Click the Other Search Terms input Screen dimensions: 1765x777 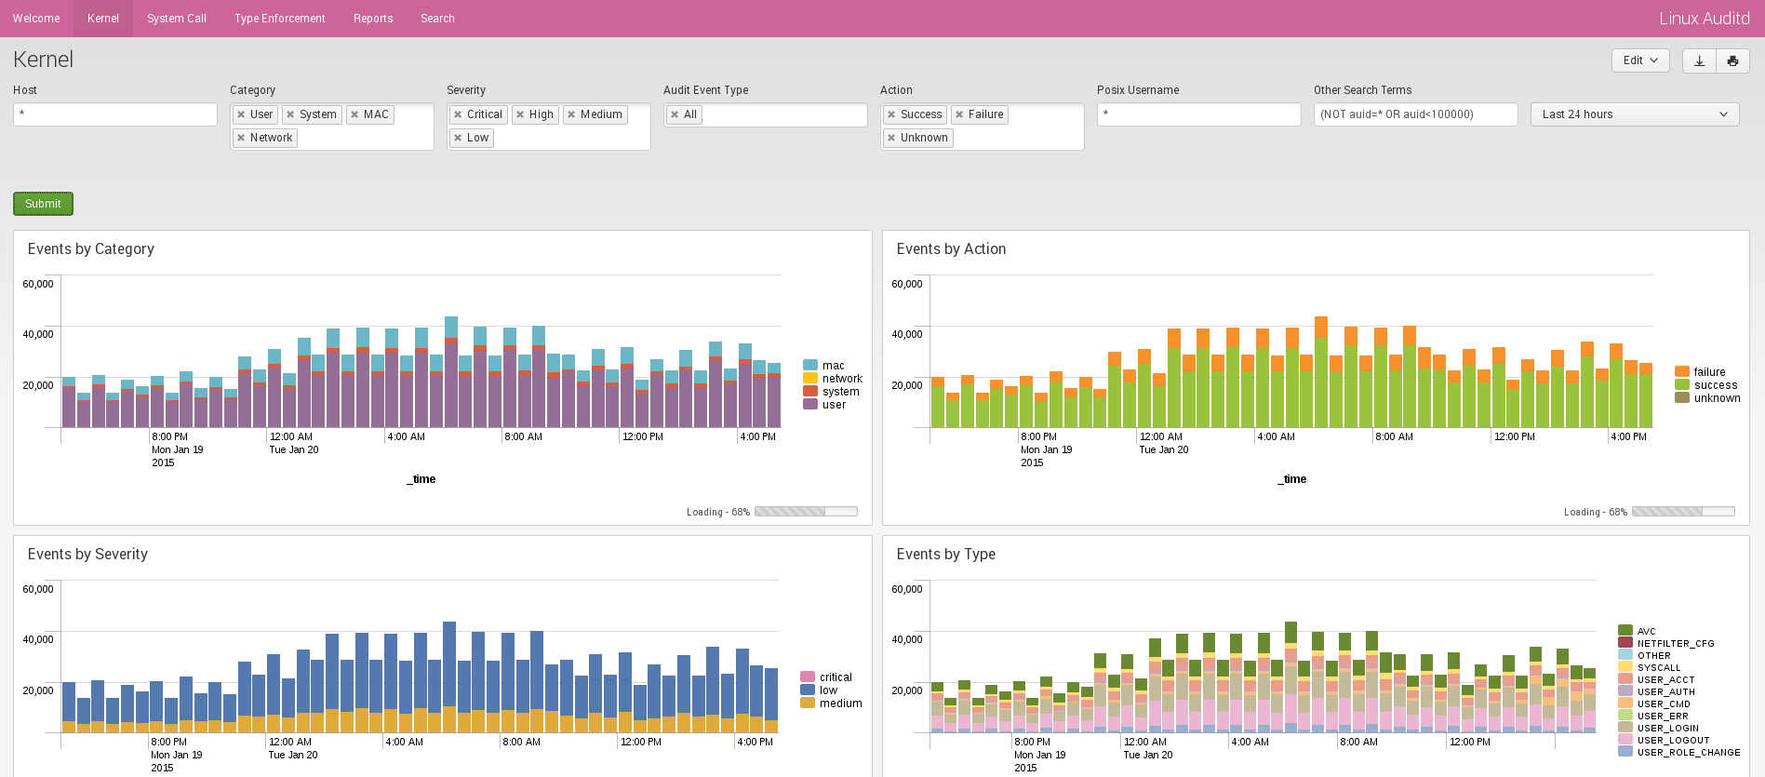1416,114
